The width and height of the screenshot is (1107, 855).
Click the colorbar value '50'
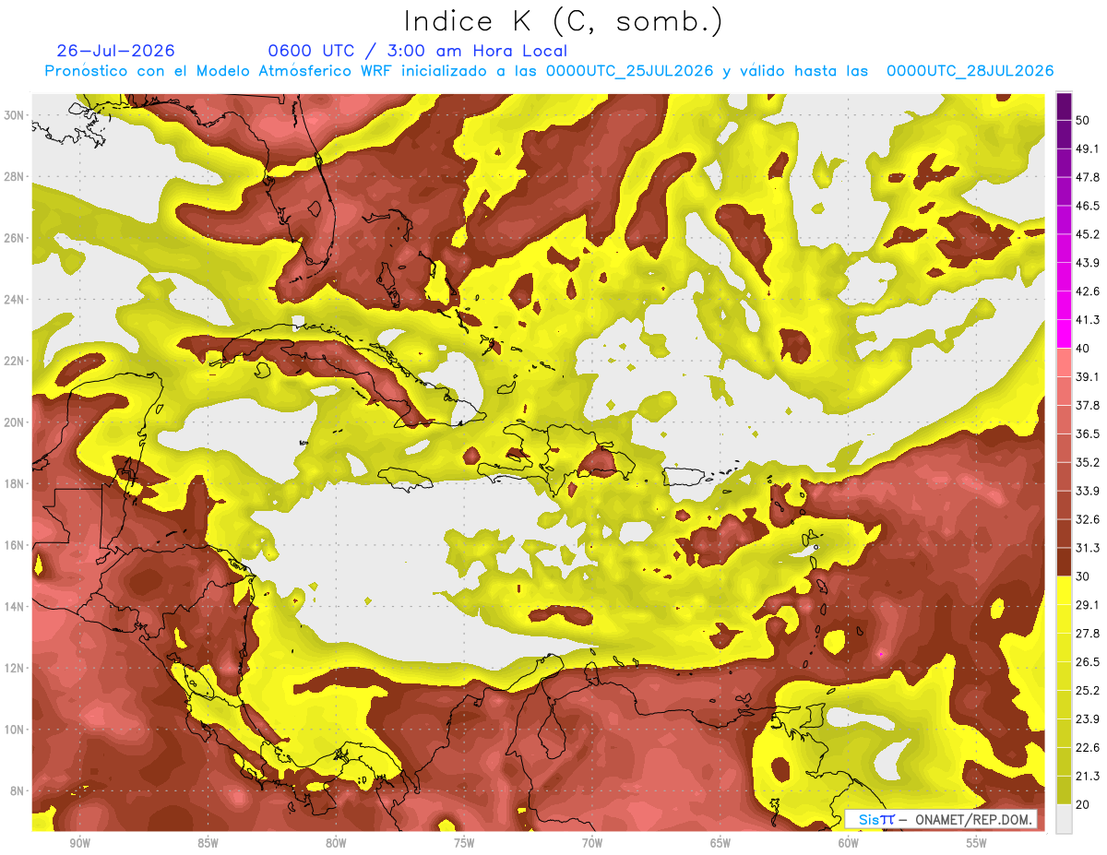(x=1083, y=121)
